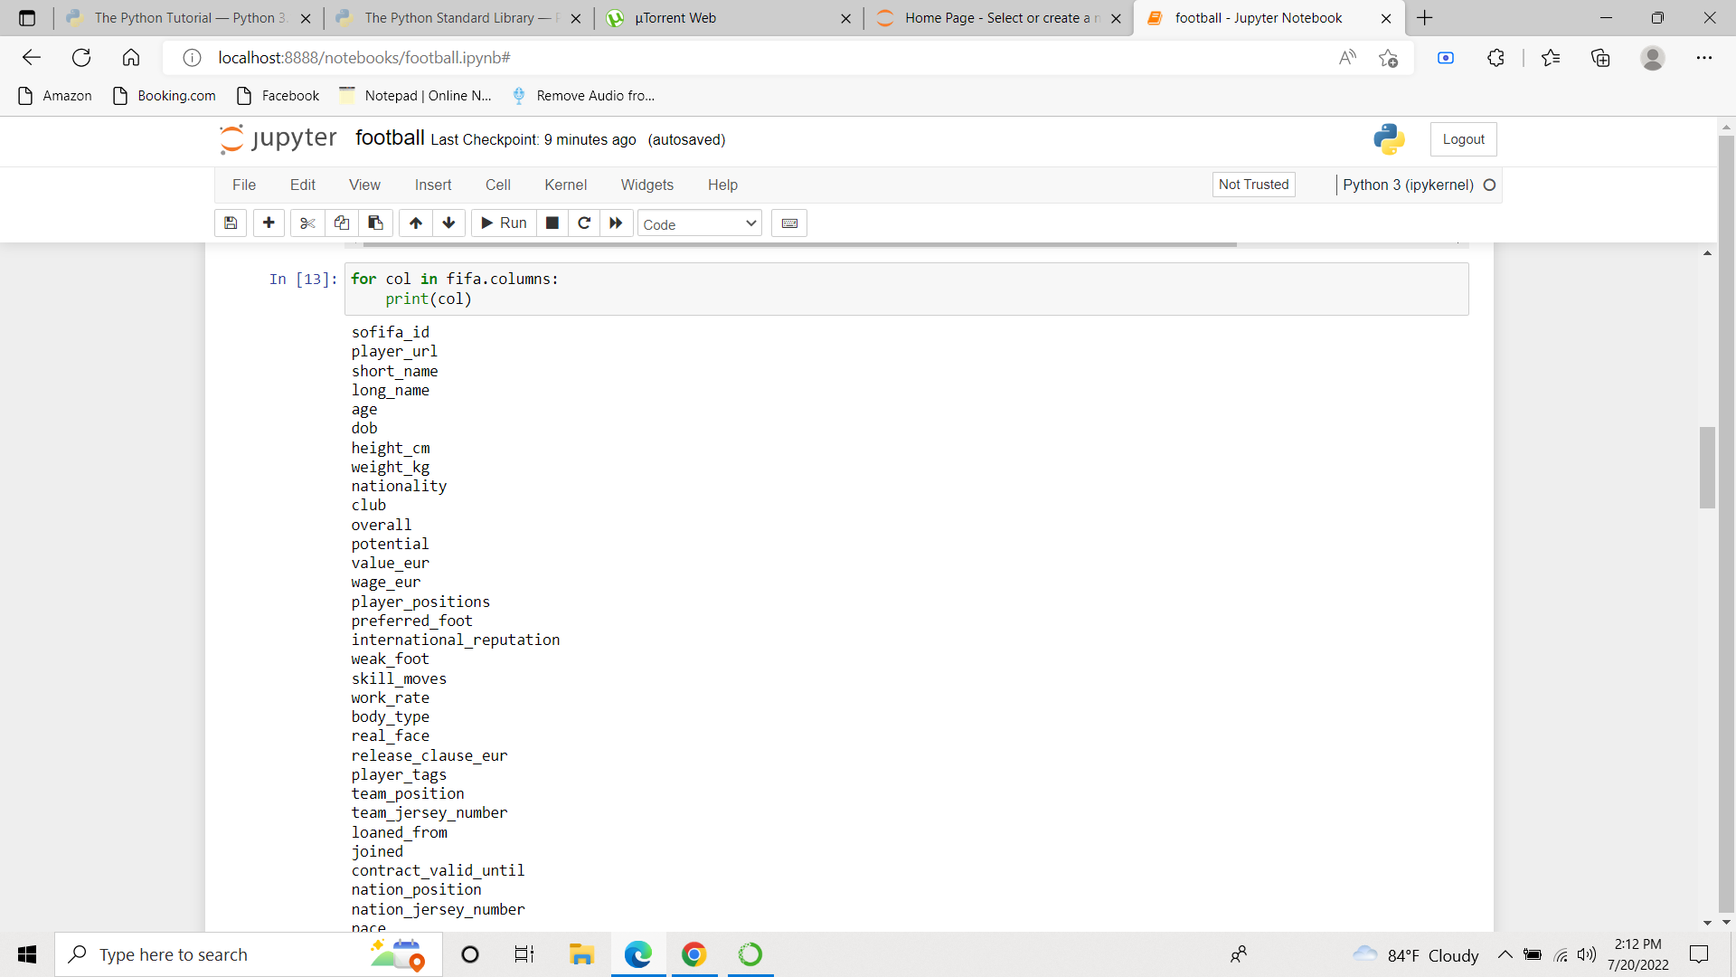The image size is (1736, 977).
Task: Open the Cell menu
Action: (x=497, y=185)
